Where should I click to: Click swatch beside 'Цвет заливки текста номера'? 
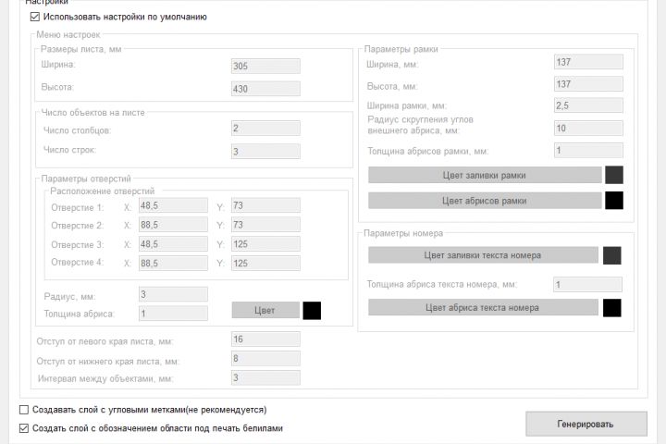(x=611, y=255)
